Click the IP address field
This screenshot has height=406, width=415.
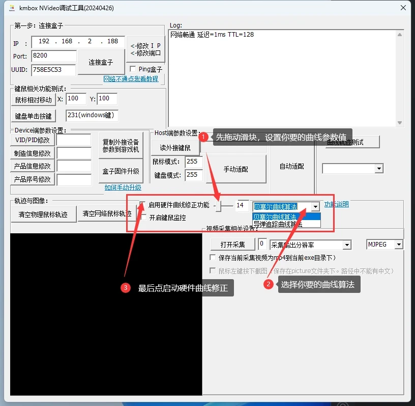click(78, 42)
